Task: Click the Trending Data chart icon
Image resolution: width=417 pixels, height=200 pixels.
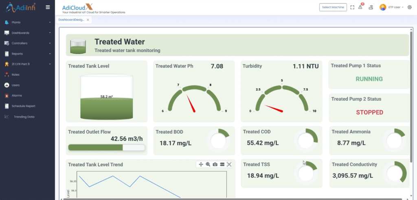Action: [7, 116]
